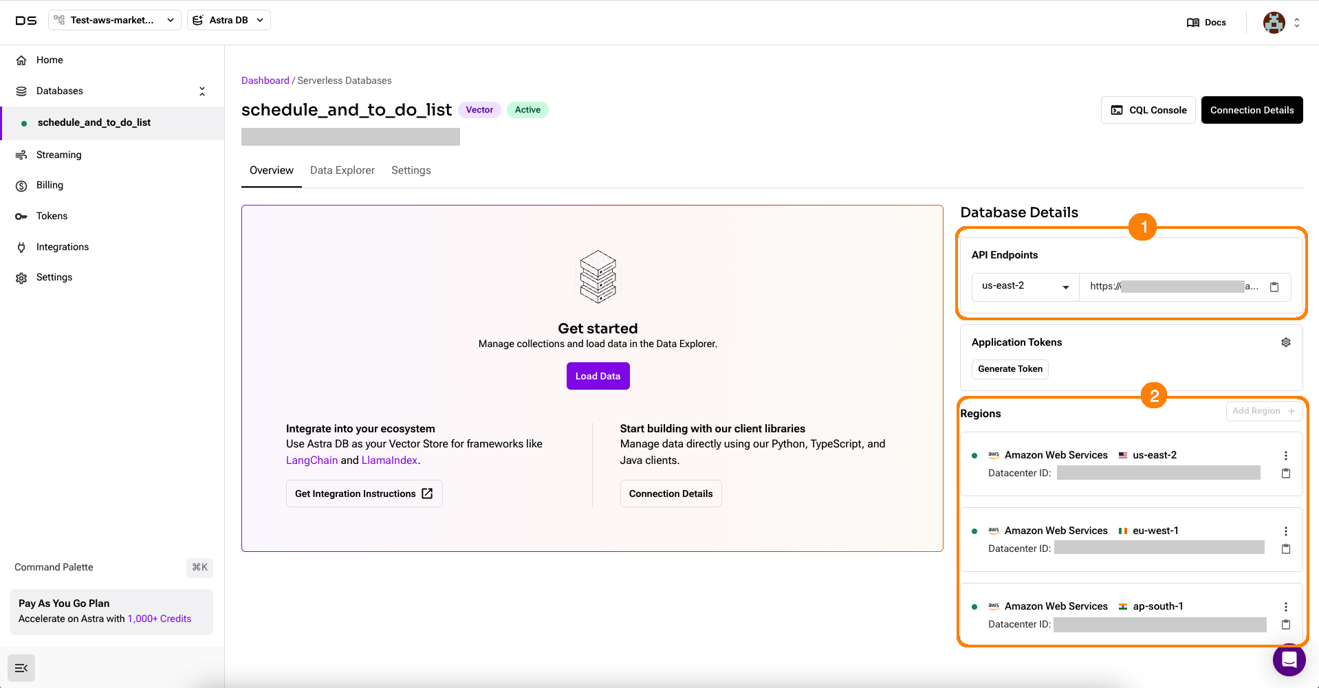Screen dimensions: 1319x688
Task: Select schedule_and_to_do_list in sidebar
Action: coord(94,123)
